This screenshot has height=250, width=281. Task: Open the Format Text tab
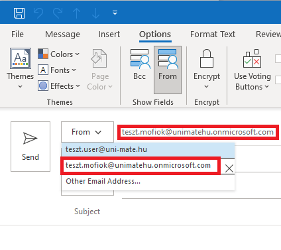[x=213, y=34]
